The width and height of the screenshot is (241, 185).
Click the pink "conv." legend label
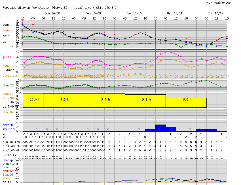coord(7,167)
